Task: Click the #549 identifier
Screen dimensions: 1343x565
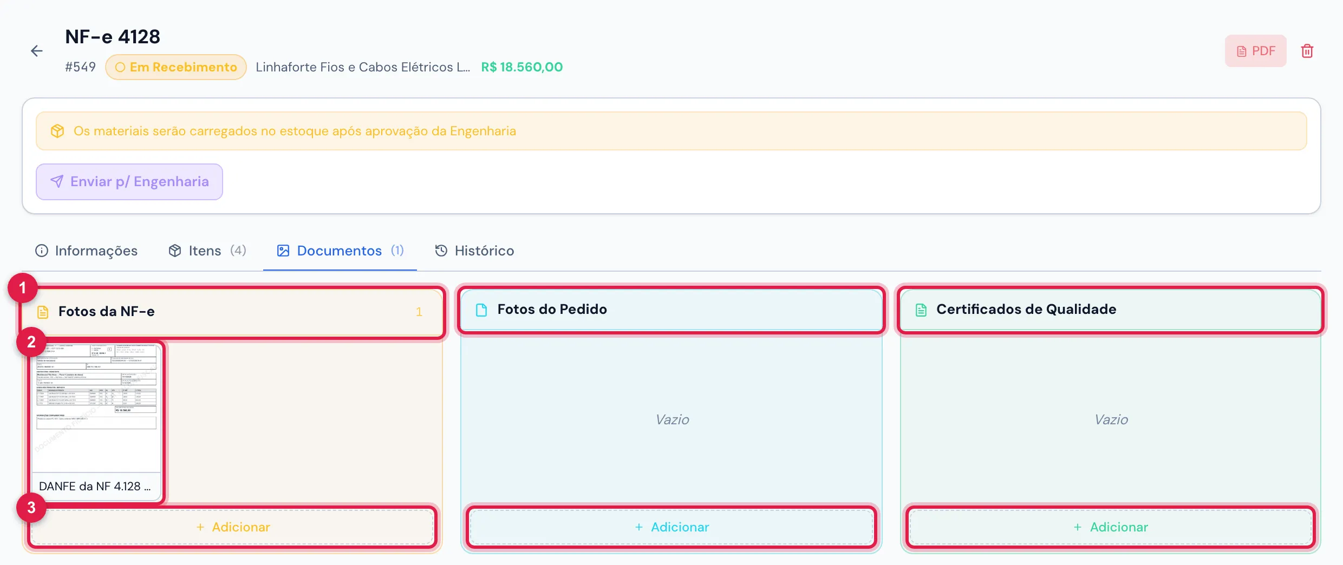Action: [80, 67]
